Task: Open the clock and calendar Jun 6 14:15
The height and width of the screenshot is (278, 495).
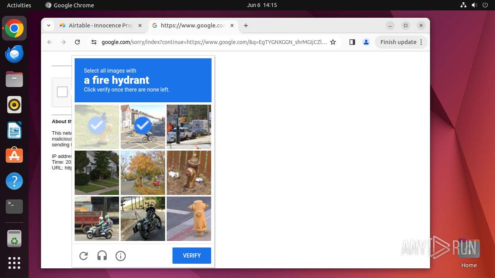Action: click(262, 5)
